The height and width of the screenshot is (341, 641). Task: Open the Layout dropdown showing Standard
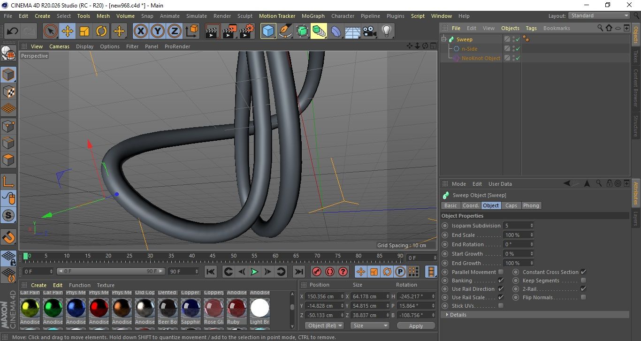click(x=599, y=15)
